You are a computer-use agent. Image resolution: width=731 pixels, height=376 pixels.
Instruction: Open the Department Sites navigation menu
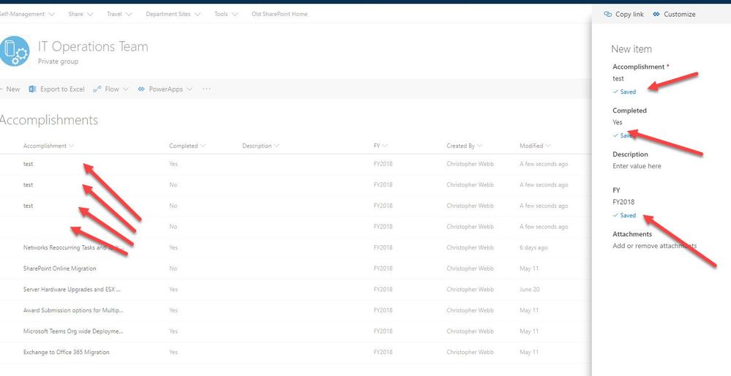click(173, 14)
